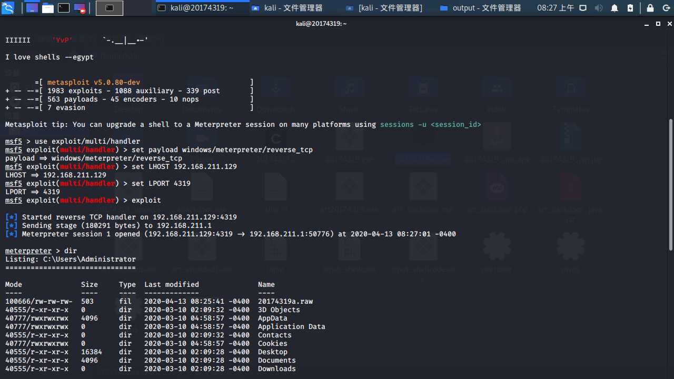
Task: Click the 'Last modified' column header
Action: coord(172,284)
